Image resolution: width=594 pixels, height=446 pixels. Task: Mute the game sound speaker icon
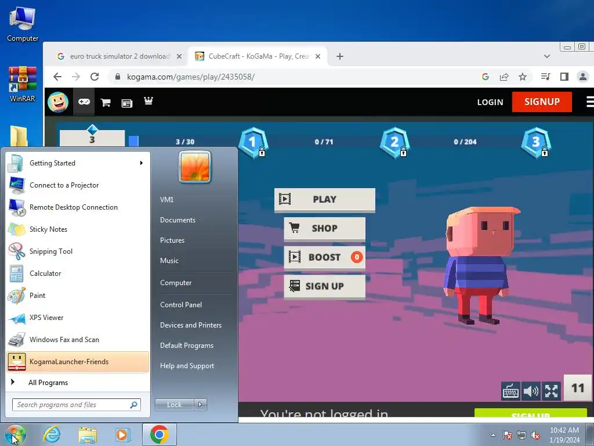click(531, 391)
